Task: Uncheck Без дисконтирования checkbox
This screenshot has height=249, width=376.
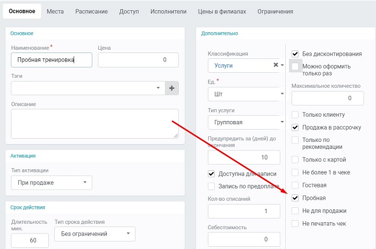Action: point(295,54)
